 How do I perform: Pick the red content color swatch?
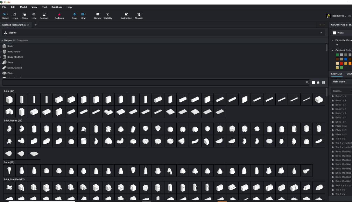[x=342, y=63]
